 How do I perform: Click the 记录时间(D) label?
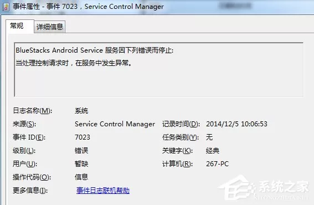(x=181, y=124)
